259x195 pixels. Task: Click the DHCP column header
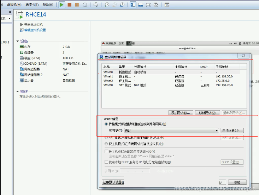(x=206, y=67)
